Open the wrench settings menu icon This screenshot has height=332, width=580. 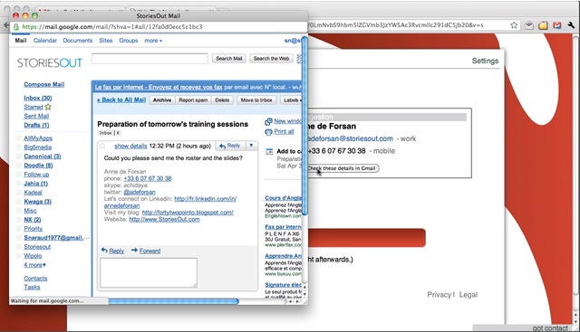click(x=571, y=25)
